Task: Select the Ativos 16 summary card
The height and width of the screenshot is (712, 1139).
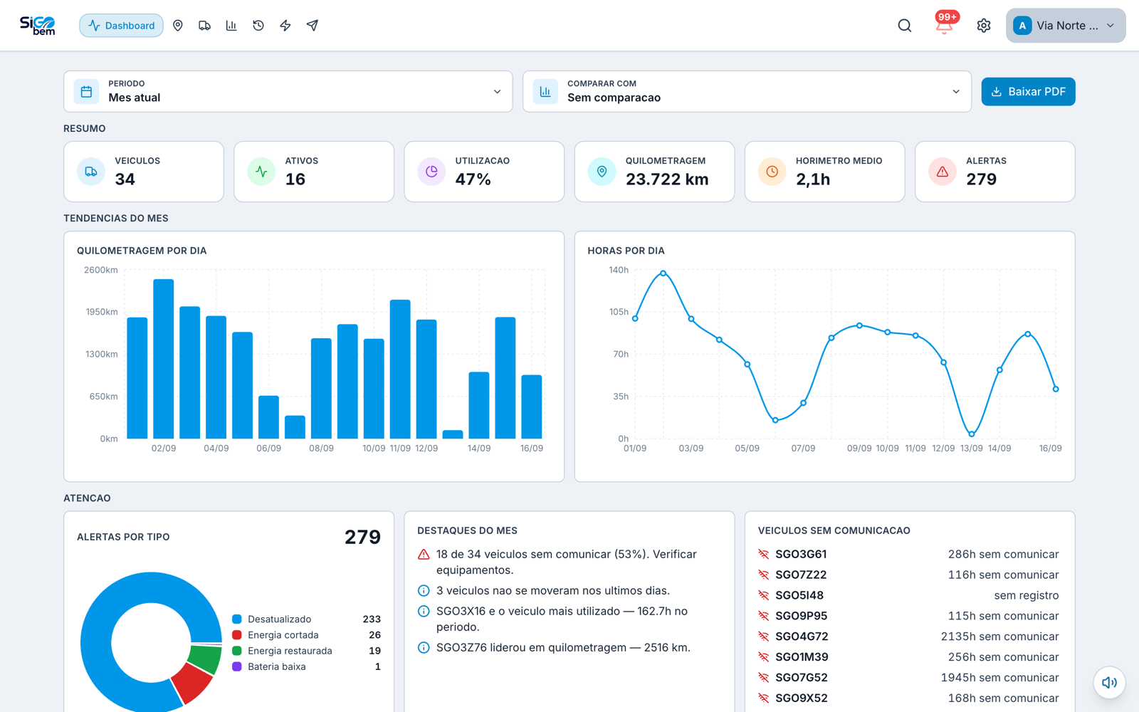Action: 314,172
